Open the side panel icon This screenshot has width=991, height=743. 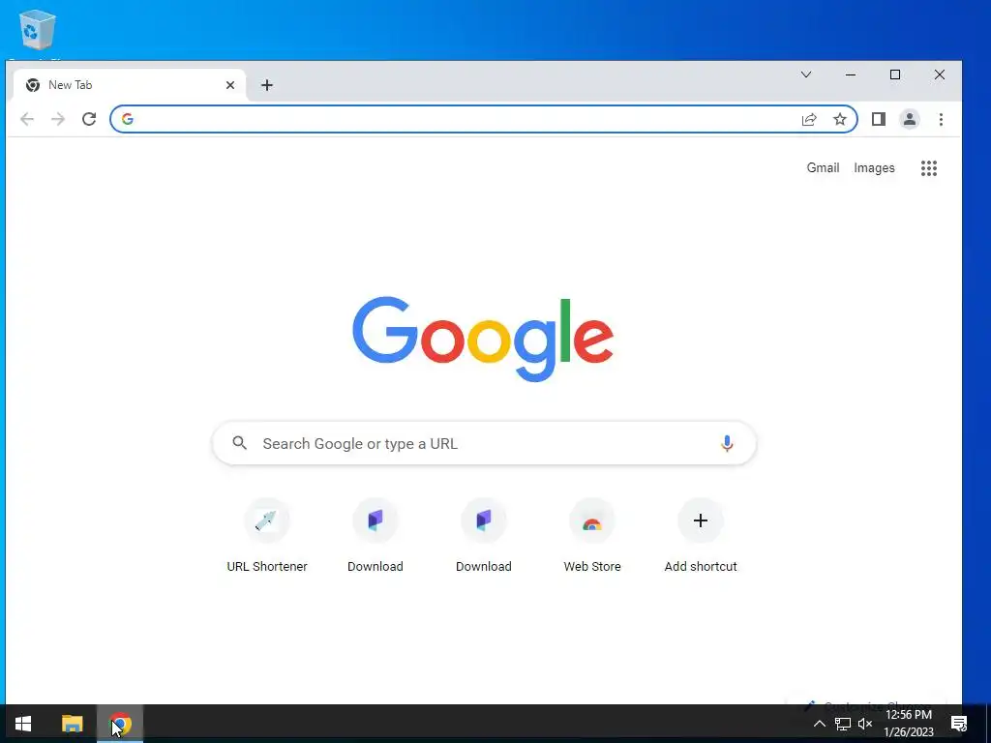[879, 119]
